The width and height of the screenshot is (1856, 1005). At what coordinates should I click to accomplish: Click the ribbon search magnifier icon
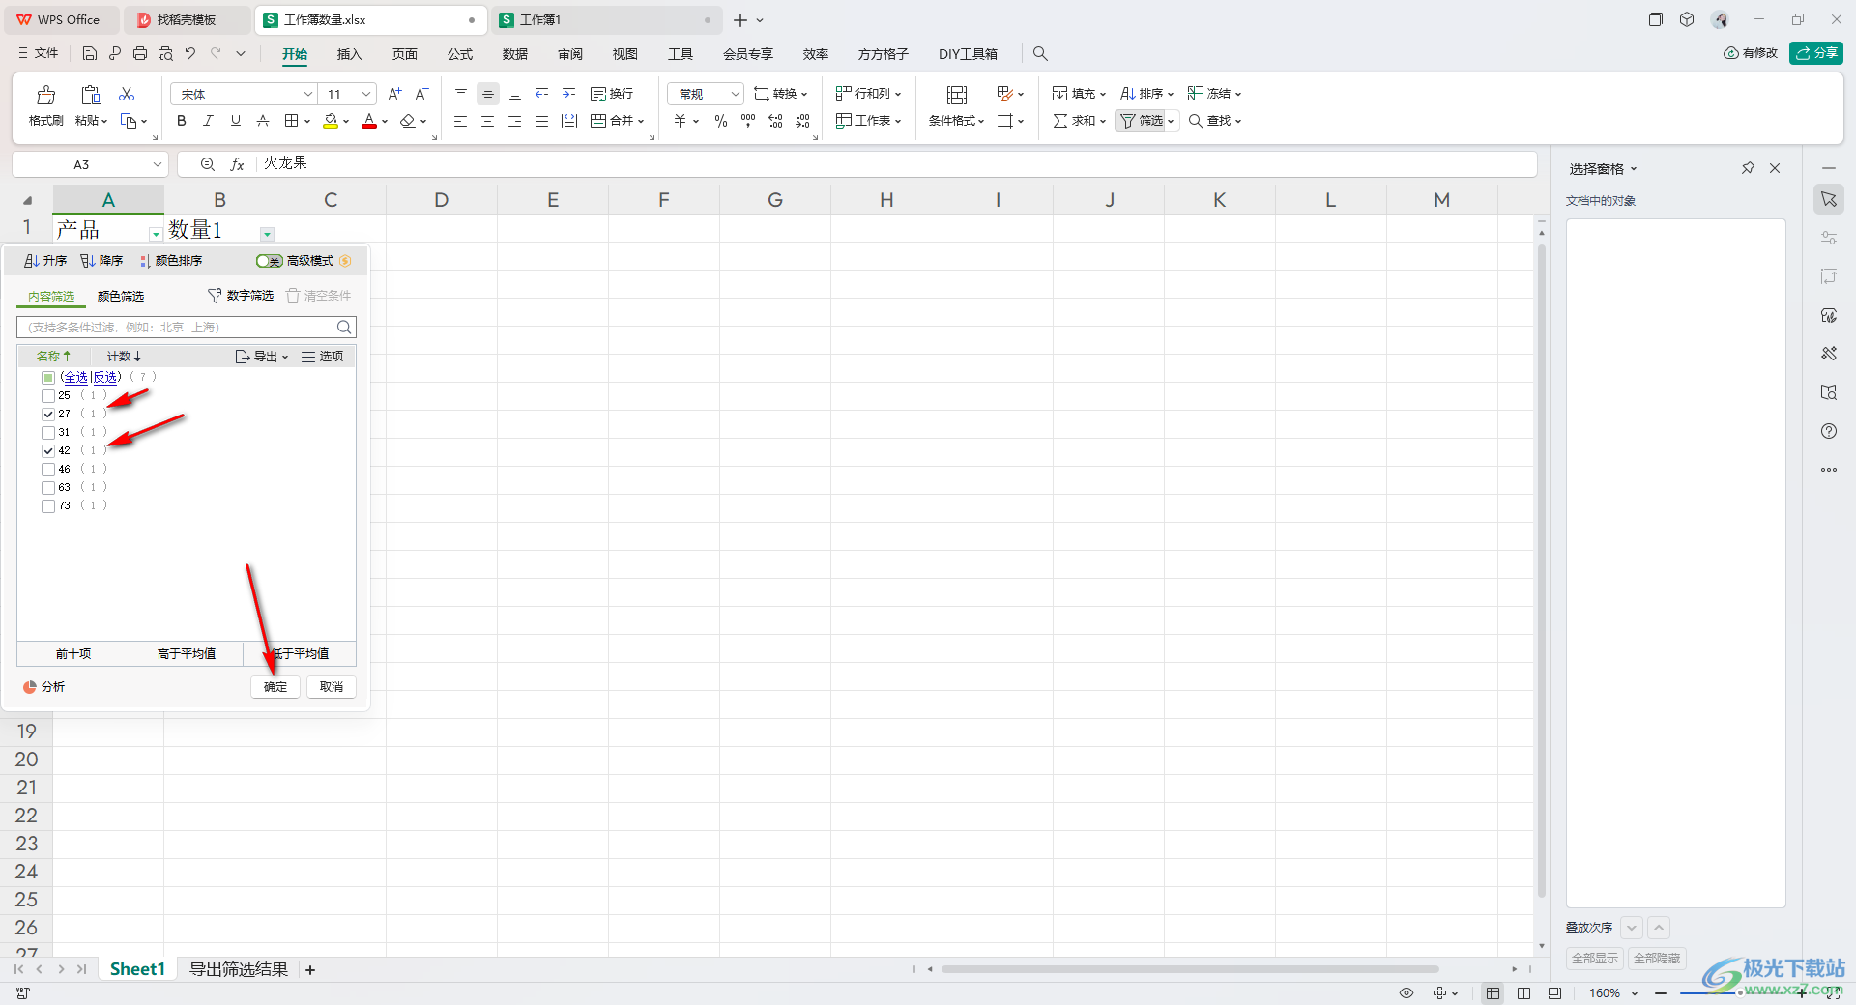(x=1040, y=54)
